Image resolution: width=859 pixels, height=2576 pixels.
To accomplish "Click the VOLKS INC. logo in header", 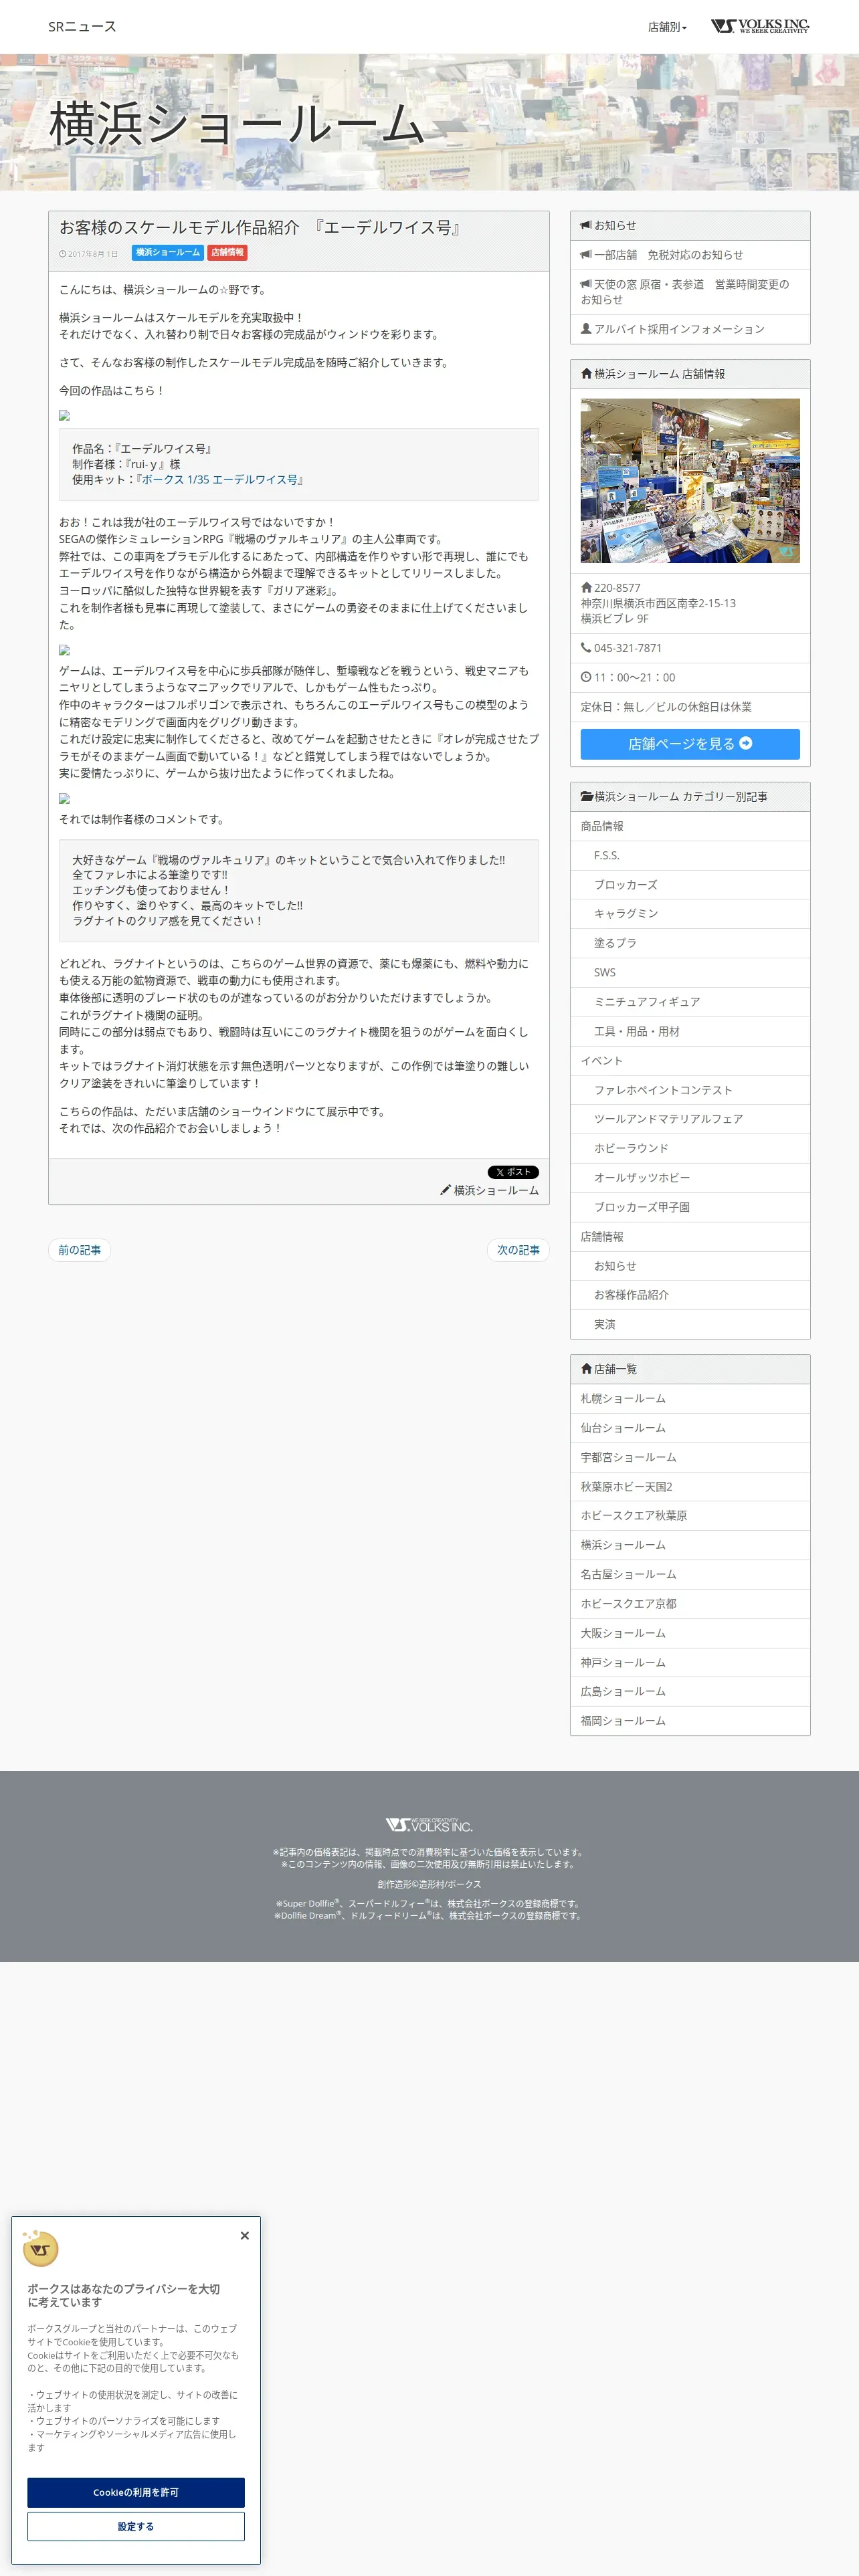I will 760,26.
